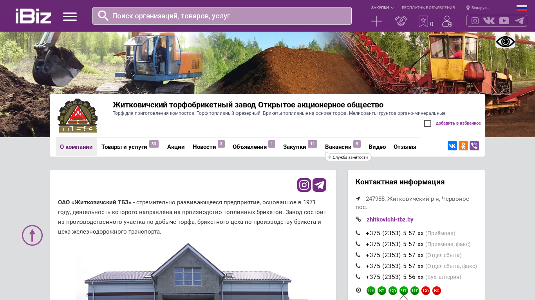Open favorites star bookmark icon
This screenshot has height=300, width=535.
[x=423, y=21]
